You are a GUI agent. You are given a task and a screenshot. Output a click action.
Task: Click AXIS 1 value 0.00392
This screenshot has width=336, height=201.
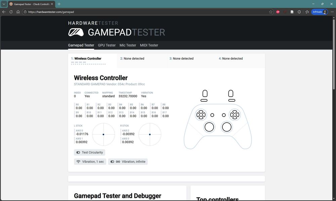(x=82, y=142)
